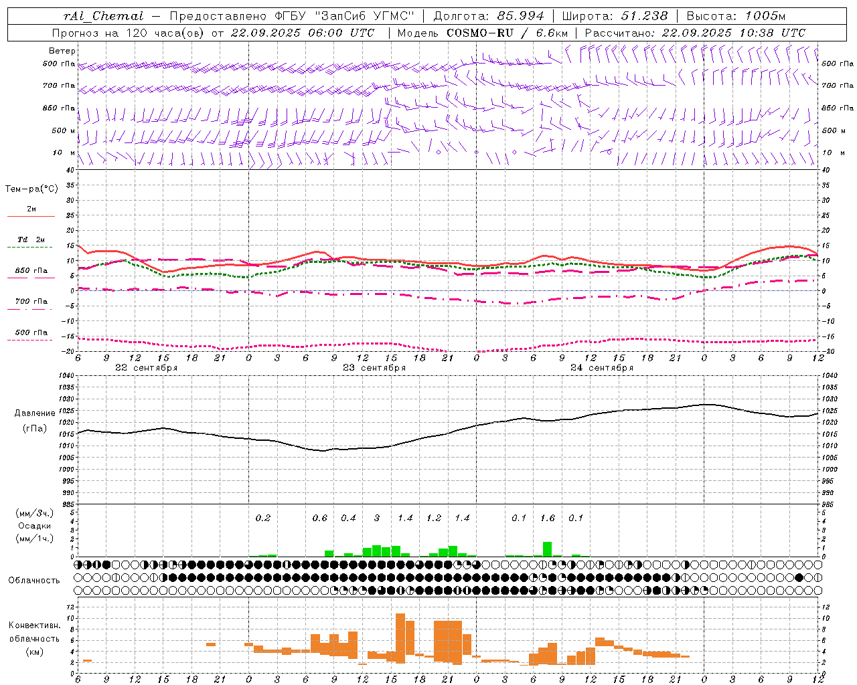Image resolution: width=857 pixels, height=685 pixels.
Task: Click the 0.6 precipitation total value
Action: (320, 518)
